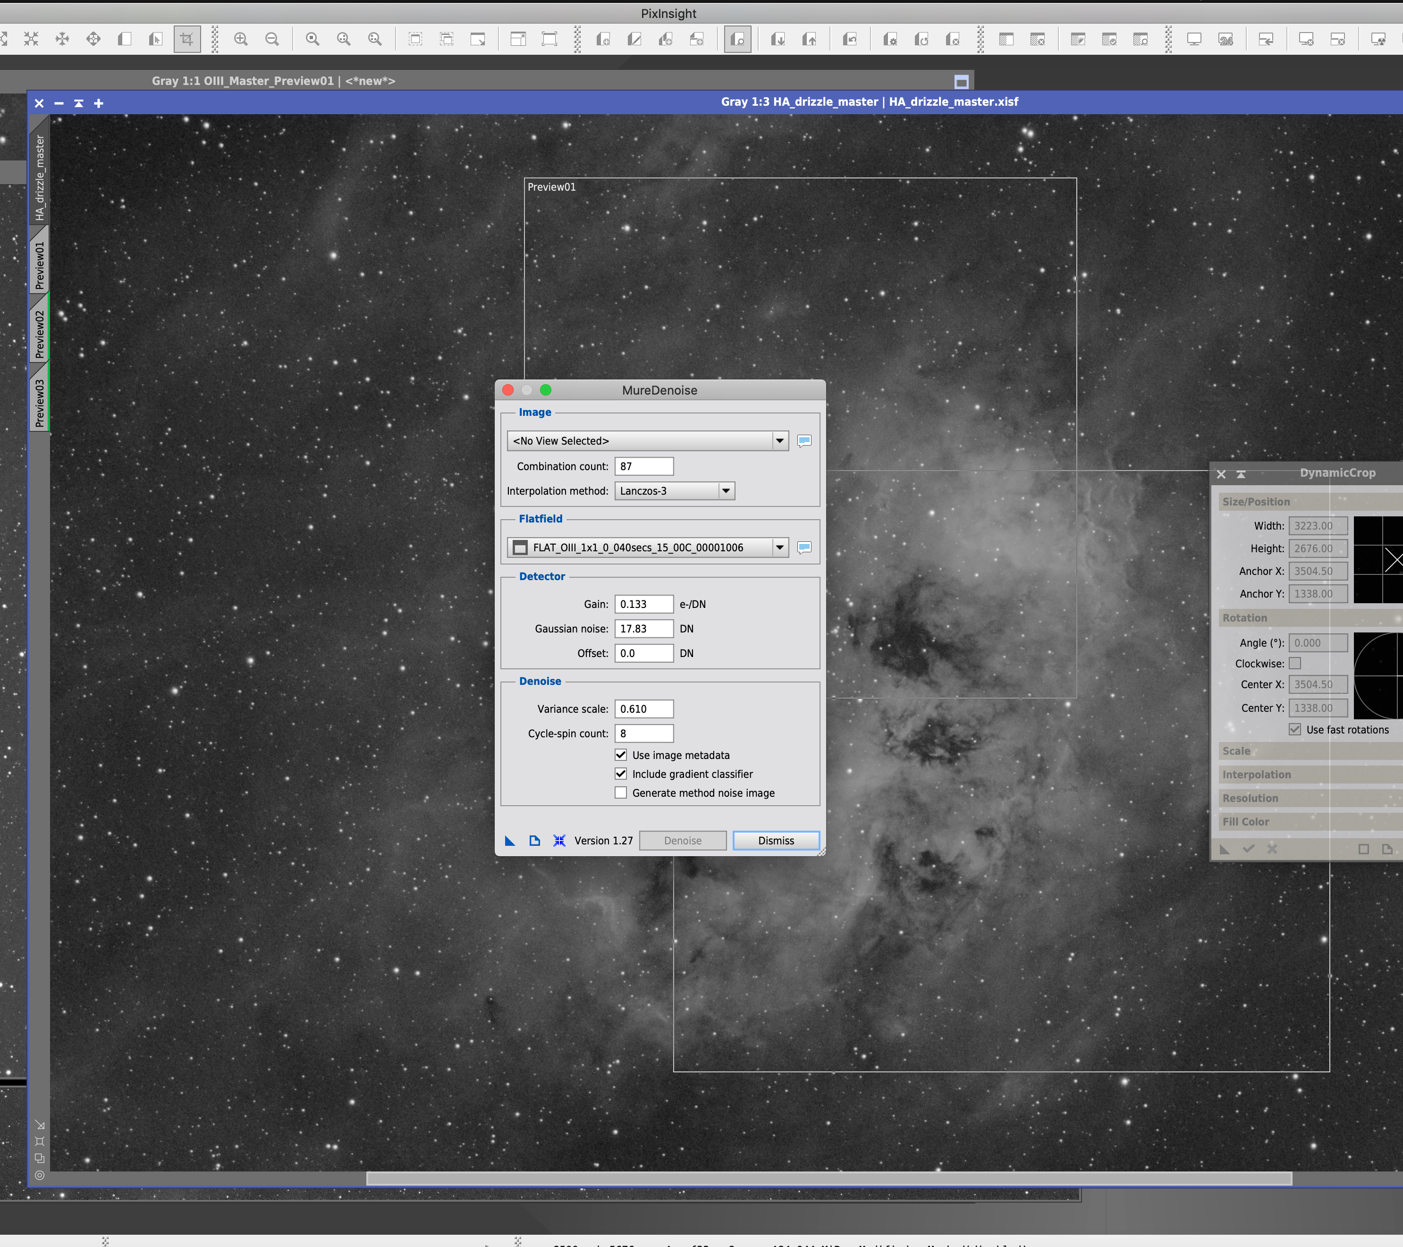
Task: Click comment icon next to Image view selector
Action: coord(804,441)
